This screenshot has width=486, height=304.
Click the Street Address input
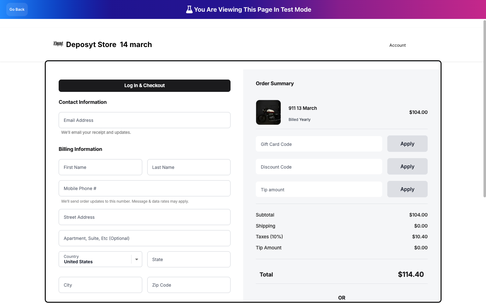click(x=144, y=217)
